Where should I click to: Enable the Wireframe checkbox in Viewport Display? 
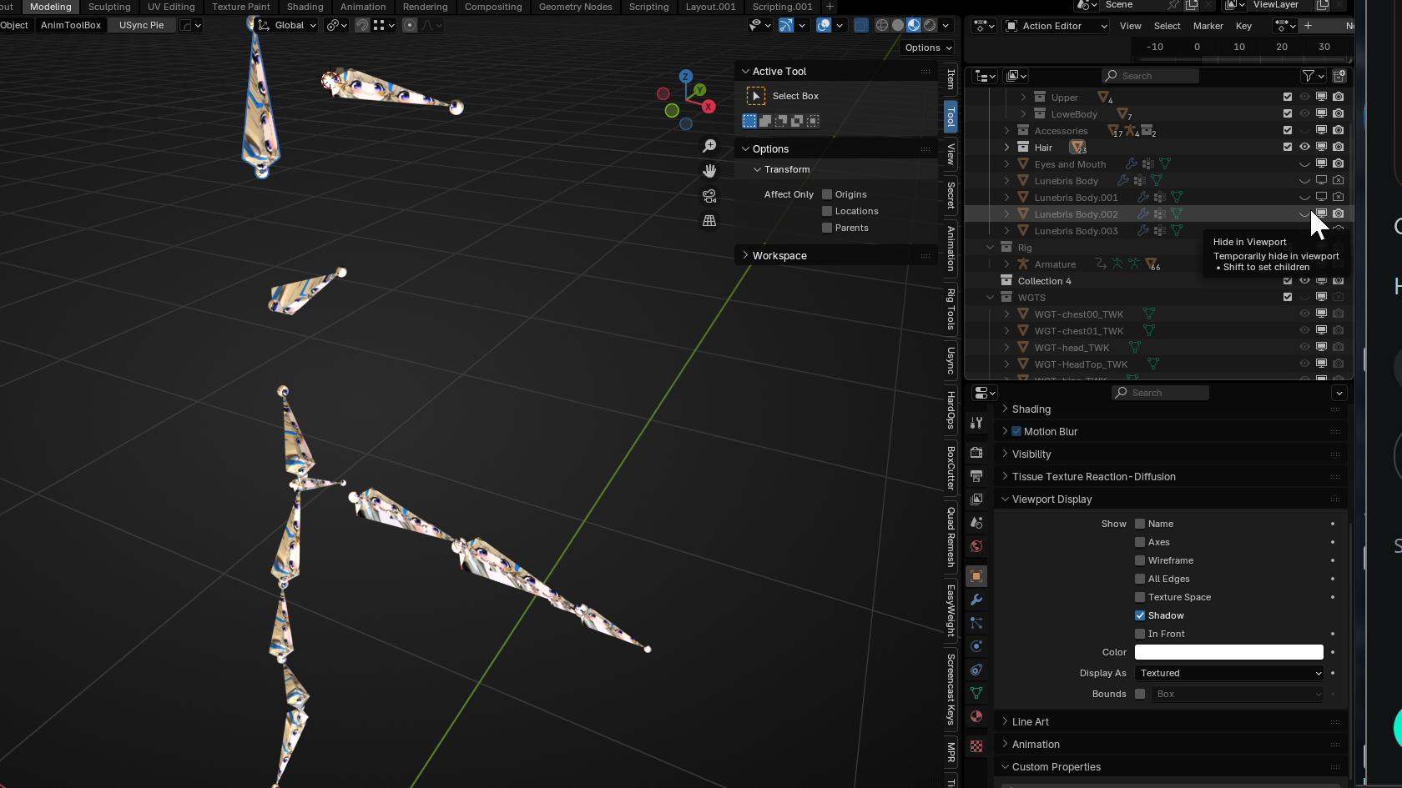point(1140,560)
